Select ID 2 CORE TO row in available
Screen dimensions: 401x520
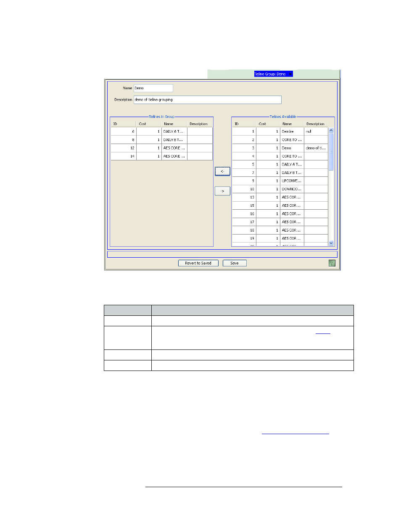pyautogui.click(x=280, y=140)
